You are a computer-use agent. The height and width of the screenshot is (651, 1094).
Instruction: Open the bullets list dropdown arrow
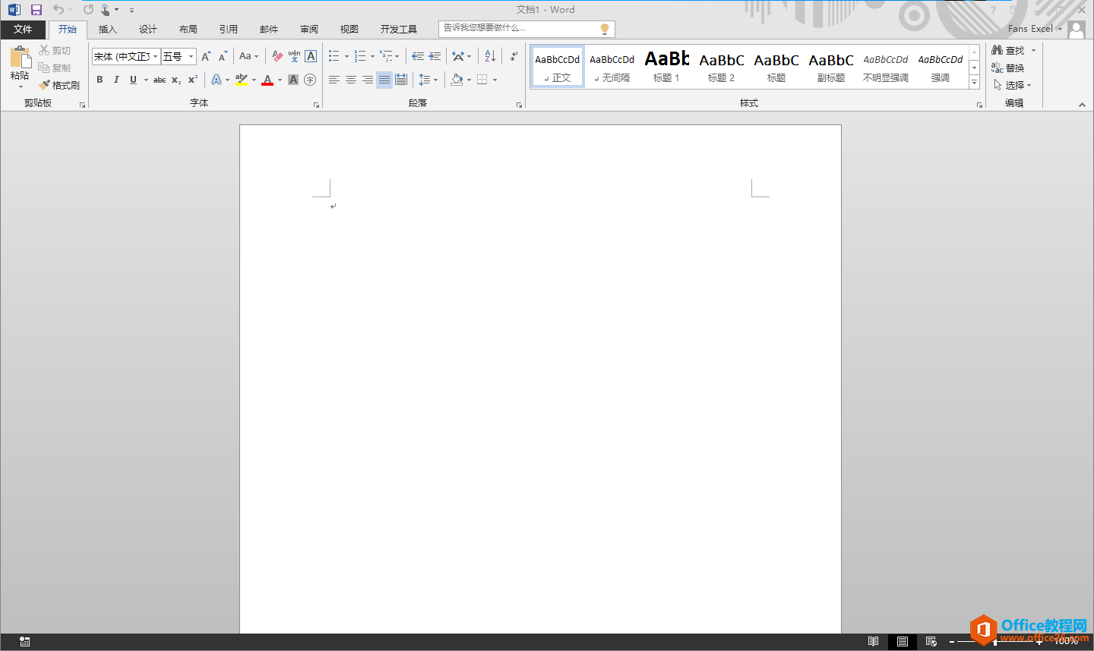346,56
